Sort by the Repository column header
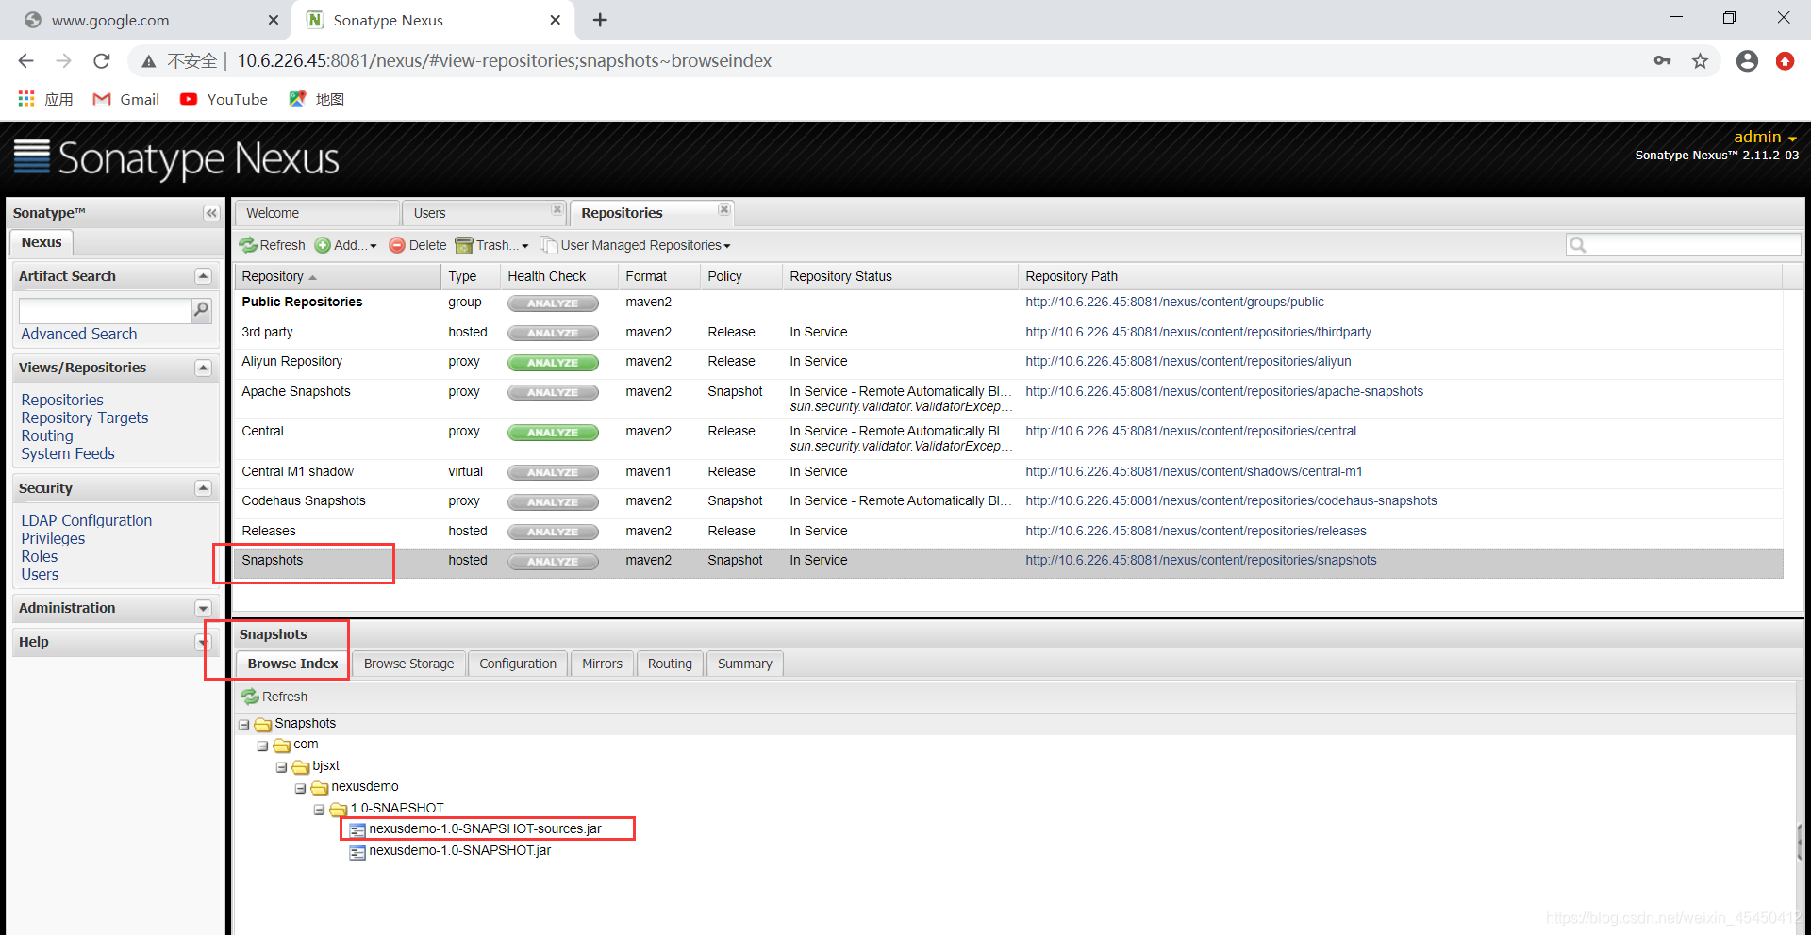The width and height of the screenshot is (1811, 935). pos(337,276)
